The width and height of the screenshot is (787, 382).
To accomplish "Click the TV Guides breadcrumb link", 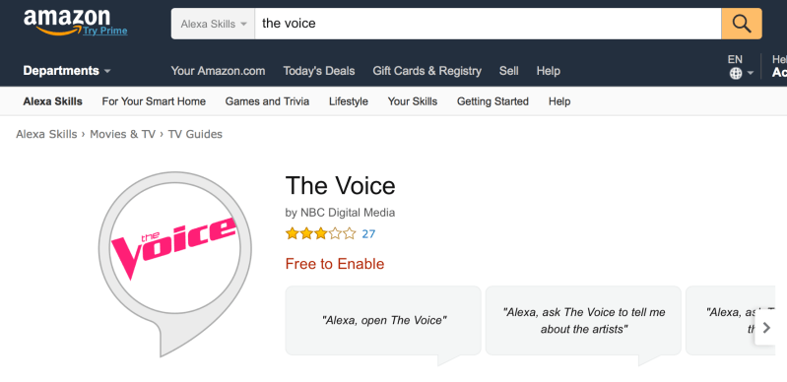I will click(x=195, y=134).
